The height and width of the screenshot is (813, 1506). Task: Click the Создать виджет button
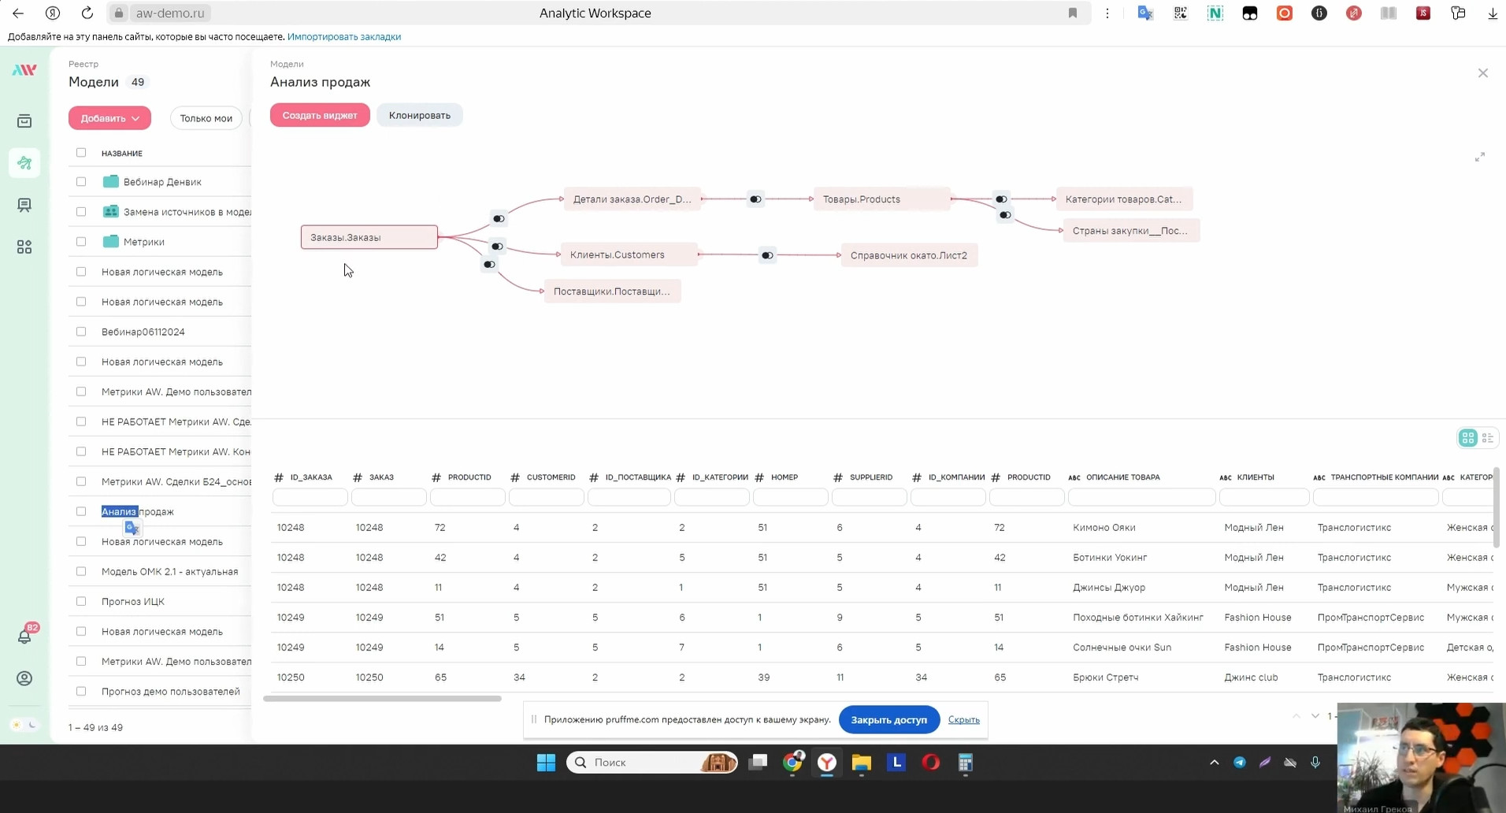320,115
